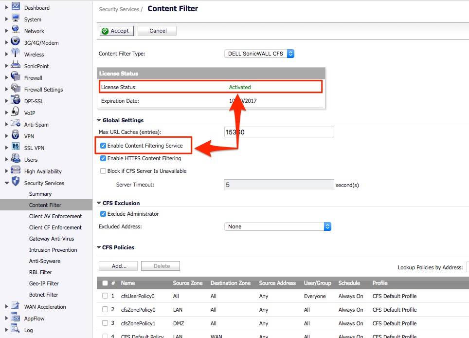Click the Wireless antenna icon
The width and height of the screenshot is (469, 338).
16,53
